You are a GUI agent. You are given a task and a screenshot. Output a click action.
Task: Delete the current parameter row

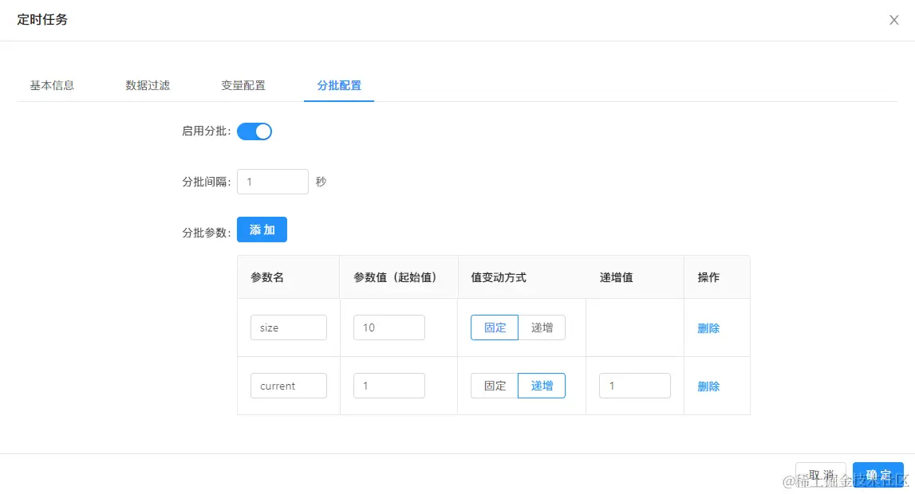pos(708,386)
